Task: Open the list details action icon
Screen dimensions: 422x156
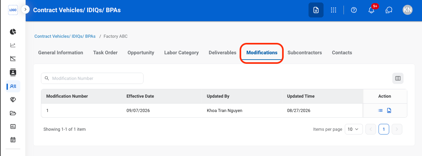Action: coord(380,110)
